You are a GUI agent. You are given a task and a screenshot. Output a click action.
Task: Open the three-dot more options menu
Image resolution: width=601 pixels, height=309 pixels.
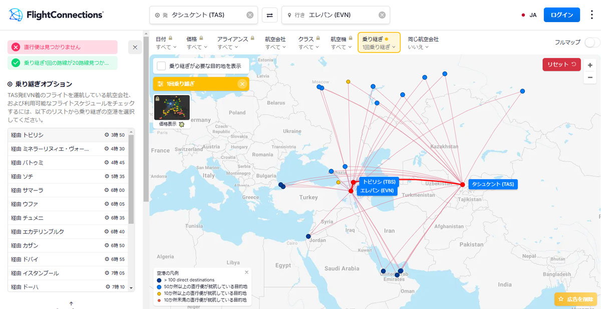(591, 15)
